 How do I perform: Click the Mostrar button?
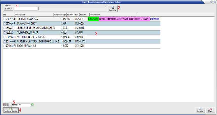[113, 9]
